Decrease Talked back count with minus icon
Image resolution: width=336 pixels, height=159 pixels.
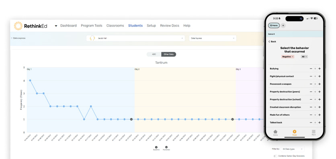(311, 122)
